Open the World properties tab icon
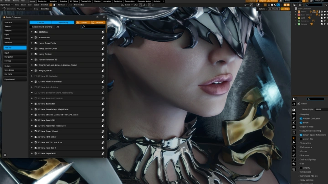The image size is (328, 184). [294, 127]
